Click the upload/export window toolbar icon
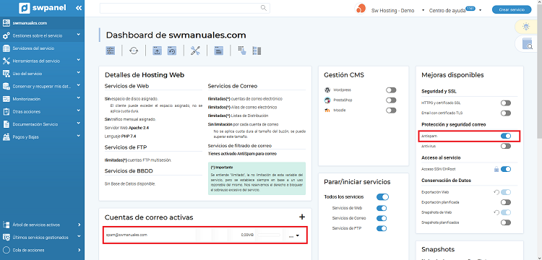 158,51
